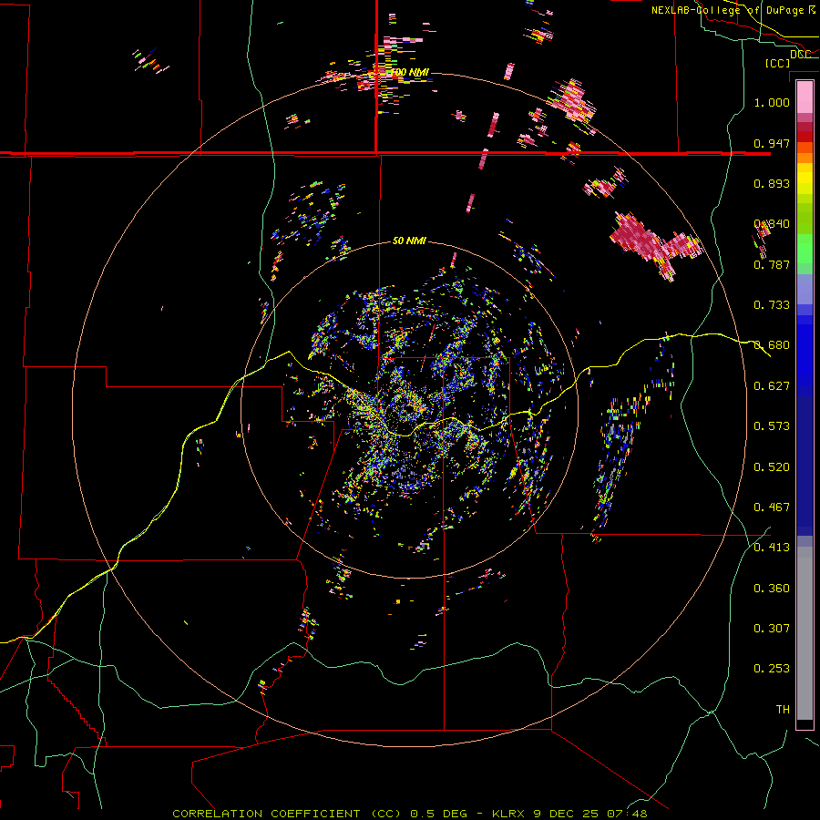Image resolution: width=820 pixels, height=820 pixels.
Task: Select the 0.413 scale value
Action: point(772,548)
